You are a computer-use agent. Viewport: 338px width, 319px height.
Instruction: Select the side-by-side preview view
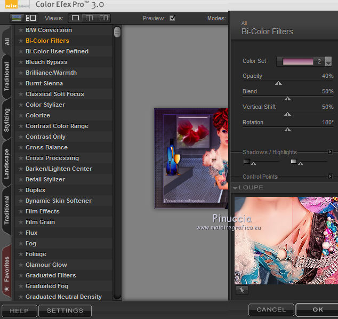pyautogui.click(x=103, y=18)
